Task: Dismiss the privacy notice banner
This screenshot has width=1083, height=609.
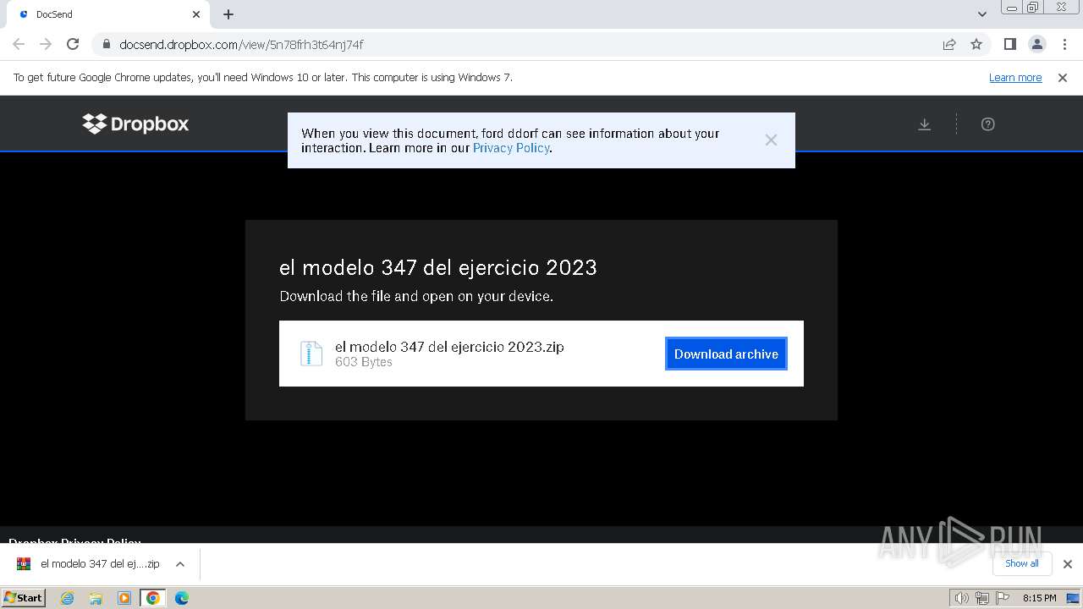Action: (x=771, y=140)
